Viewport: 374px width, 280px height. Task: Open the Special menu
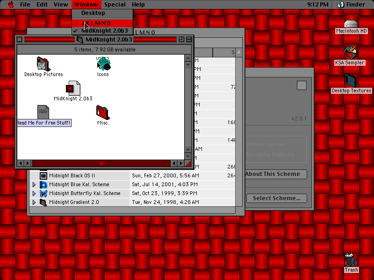pos(115,4)
